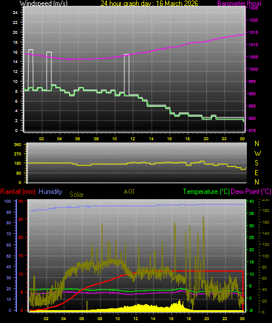Click the green temperature axis value -5
This screenshot has width=272, height=323.
click(x=251, y=310)
